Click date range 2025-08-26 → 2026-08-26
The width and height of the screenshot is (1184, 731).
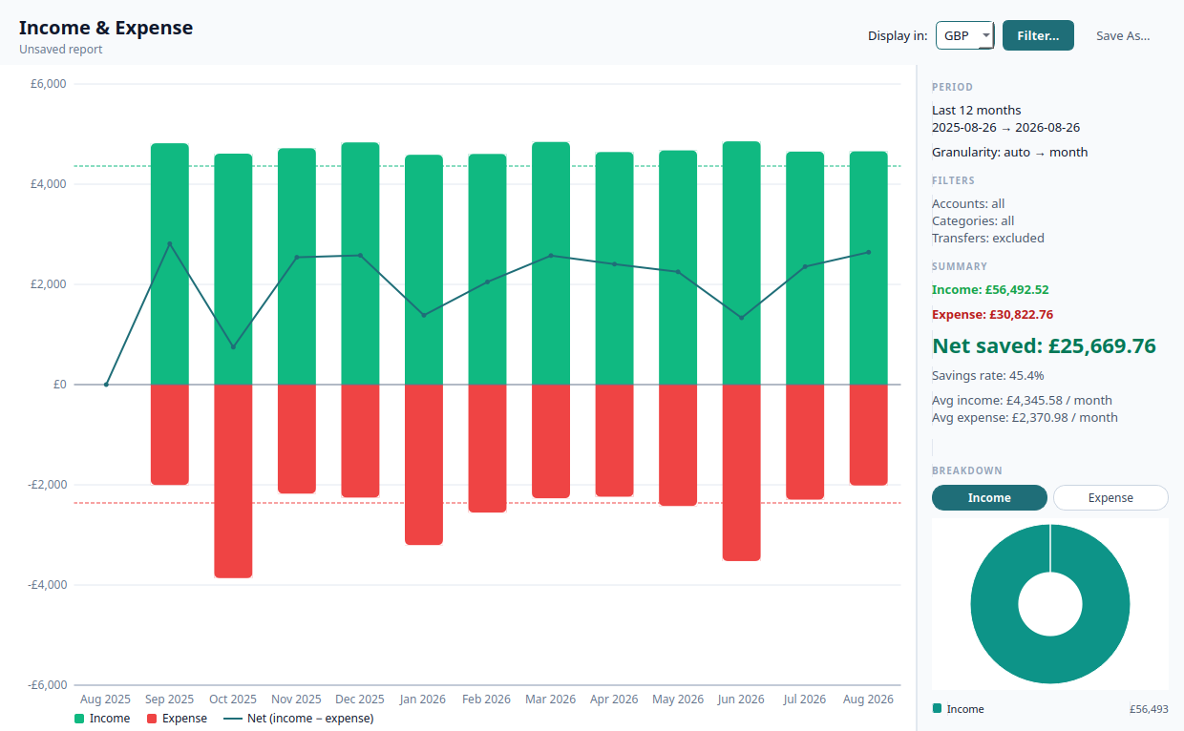[x=1005, y=127]
